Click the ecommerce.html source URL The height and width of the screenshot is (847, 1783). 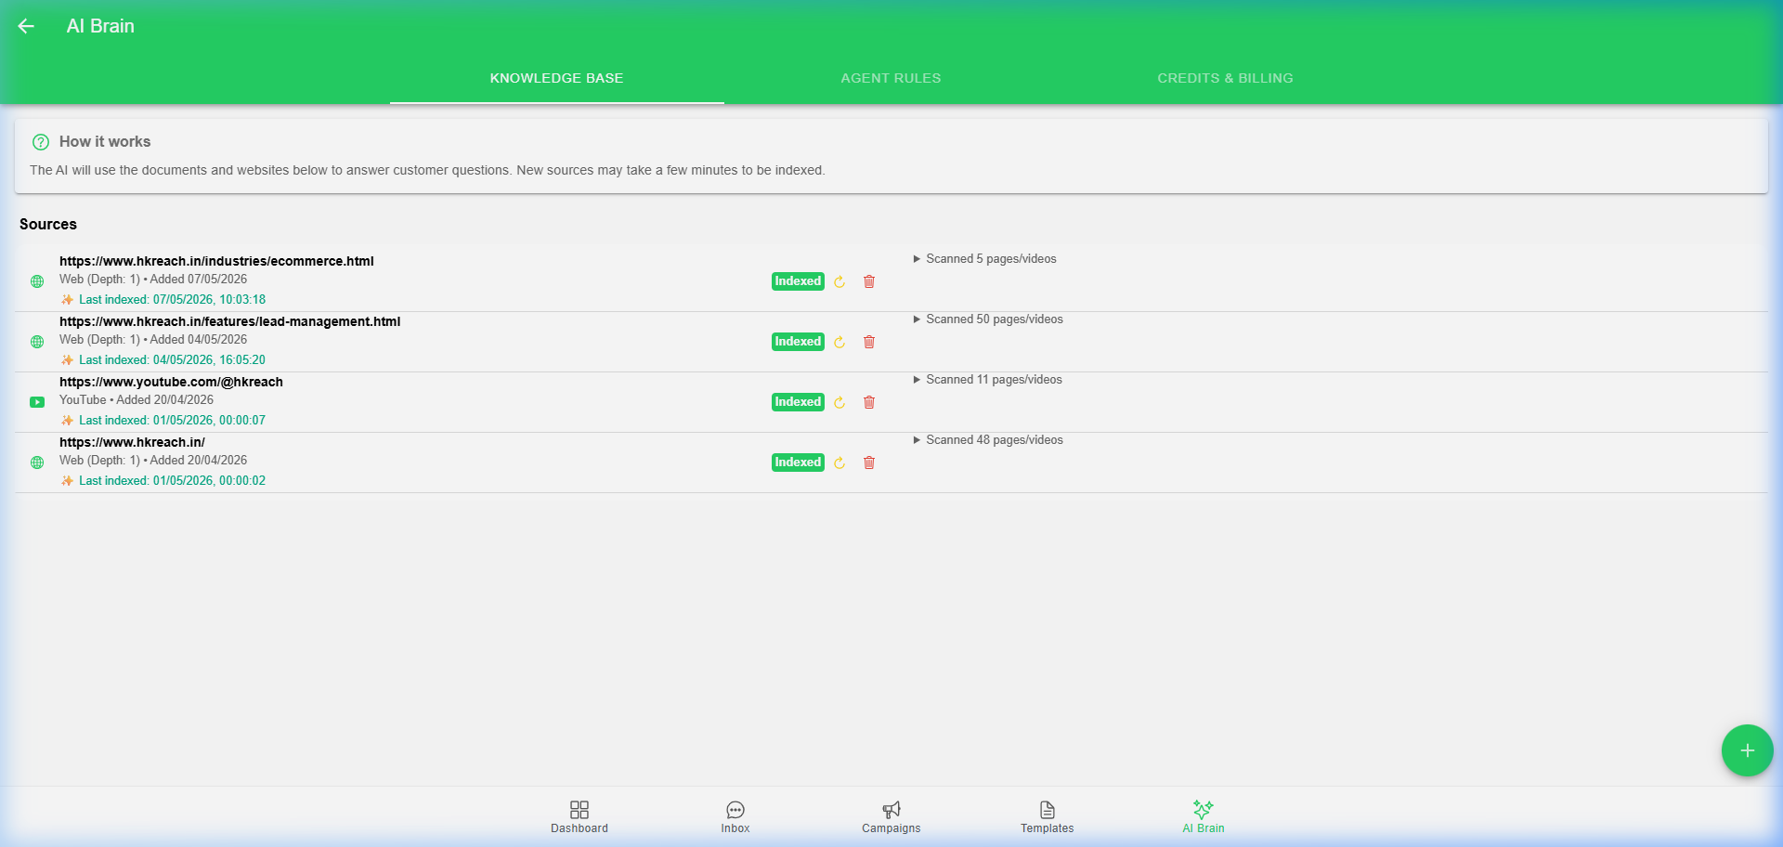click(x=216, y=261)
